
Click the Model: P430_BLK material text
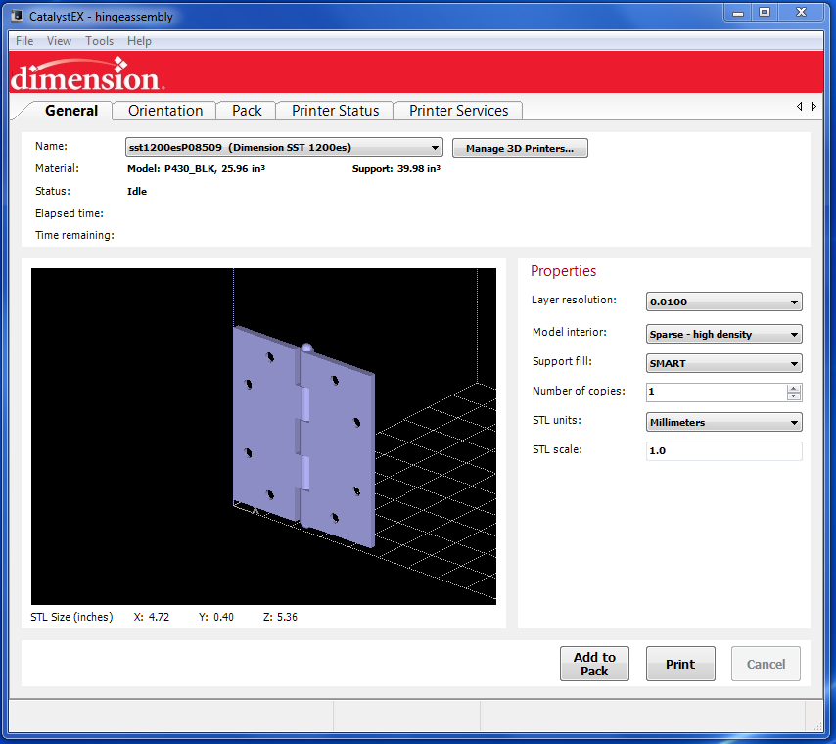click(196, 169)
